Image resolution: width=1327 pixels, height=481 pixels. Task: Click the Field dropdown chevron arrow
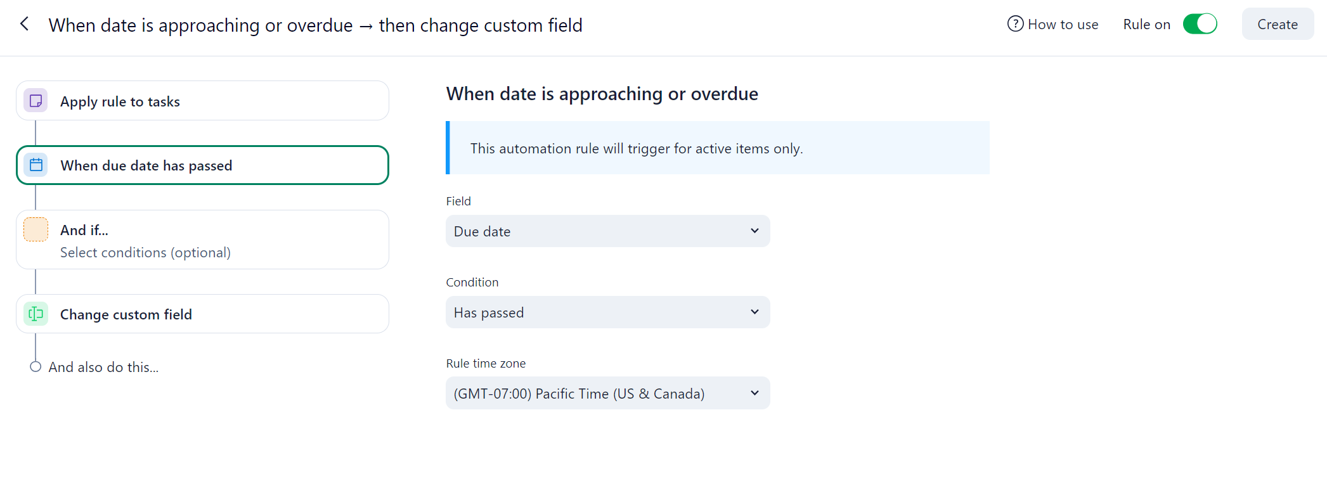pyautogui.click(x=754, y=231)
